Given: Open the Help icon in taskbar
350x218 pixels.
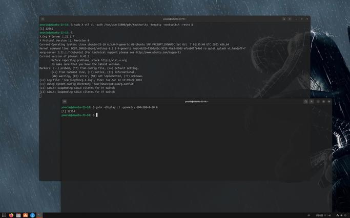Looking at the screenshot, I should tap(32, 215).
